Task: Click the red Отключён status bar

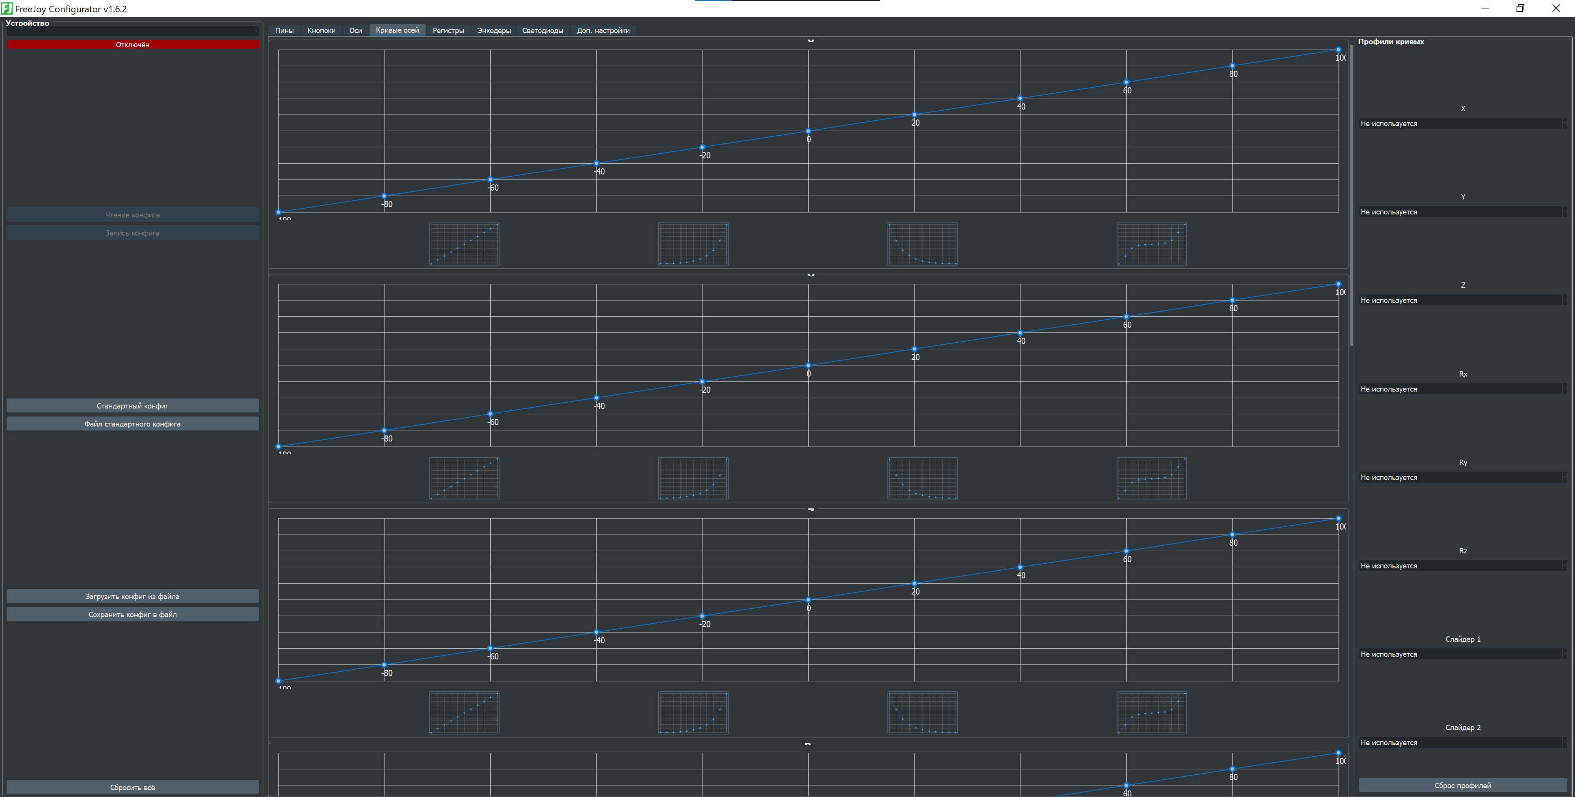Action: [x=133, y=45]
